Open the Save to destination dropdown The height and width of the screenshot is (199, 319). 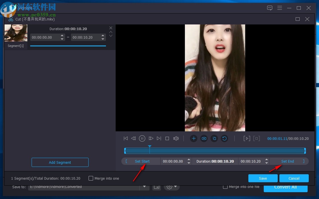pyautogui.click(x=144, y=187)
